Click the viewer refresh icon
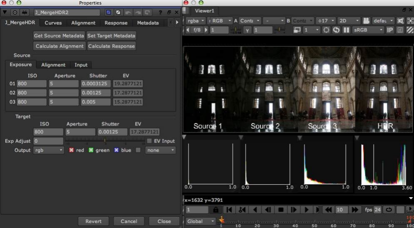Screen dimensions: 414x228 point(336,30)
